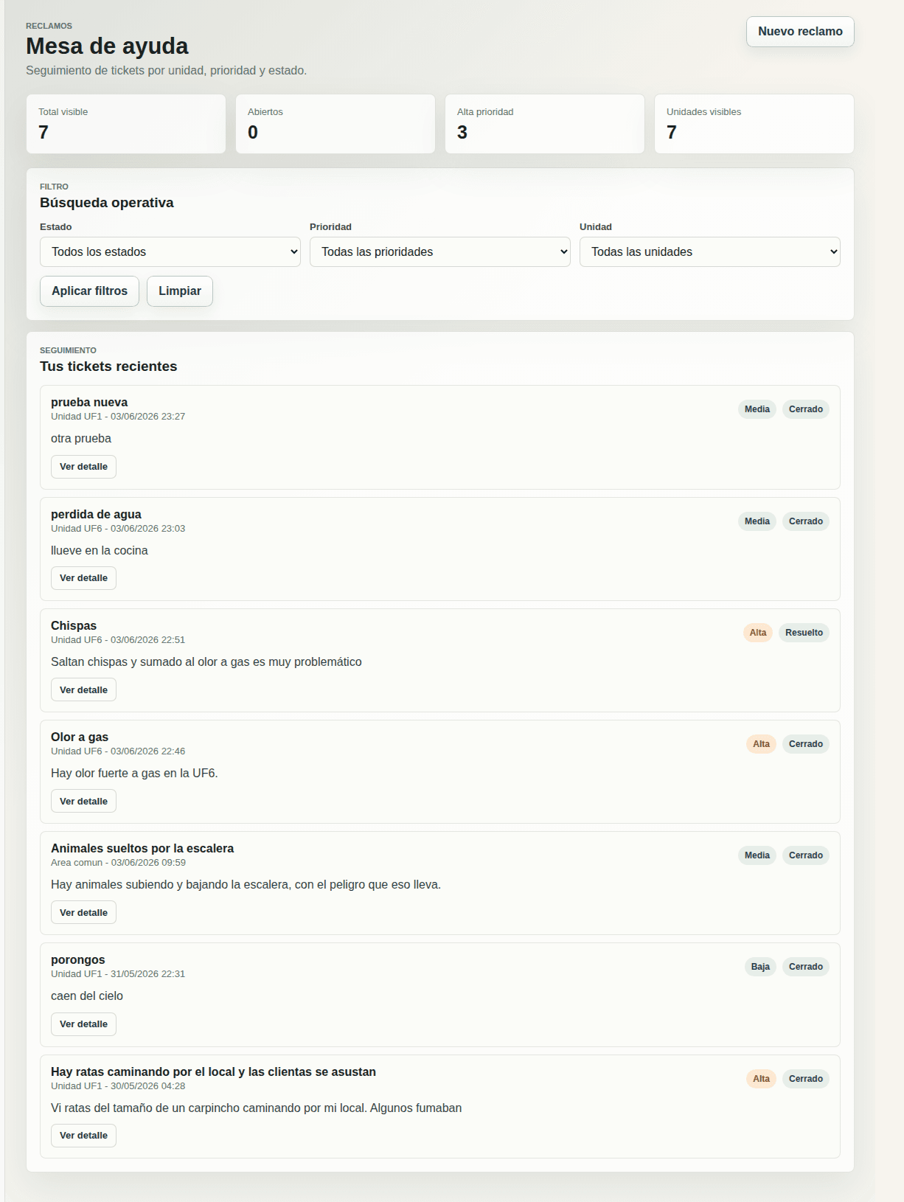Image resolution: width=904 pixels, height=1202 pixels.
Task: View details of prueba nueva ticket
Action: click(83, 467)
